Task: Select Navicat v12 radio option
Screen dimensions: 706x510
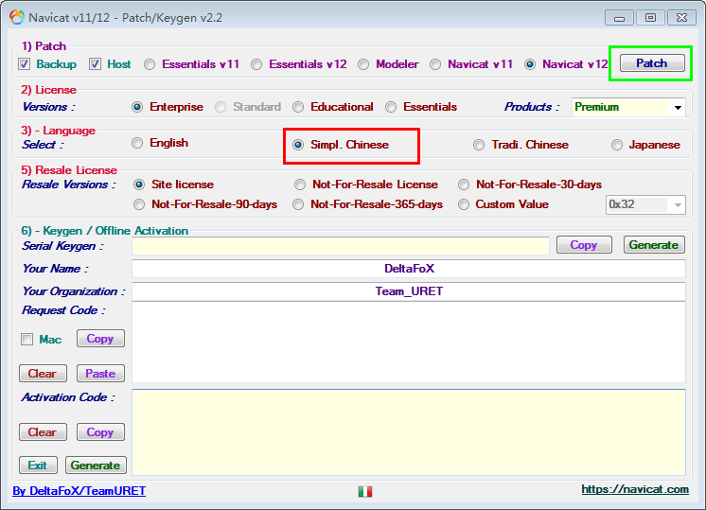Action: 530,64
